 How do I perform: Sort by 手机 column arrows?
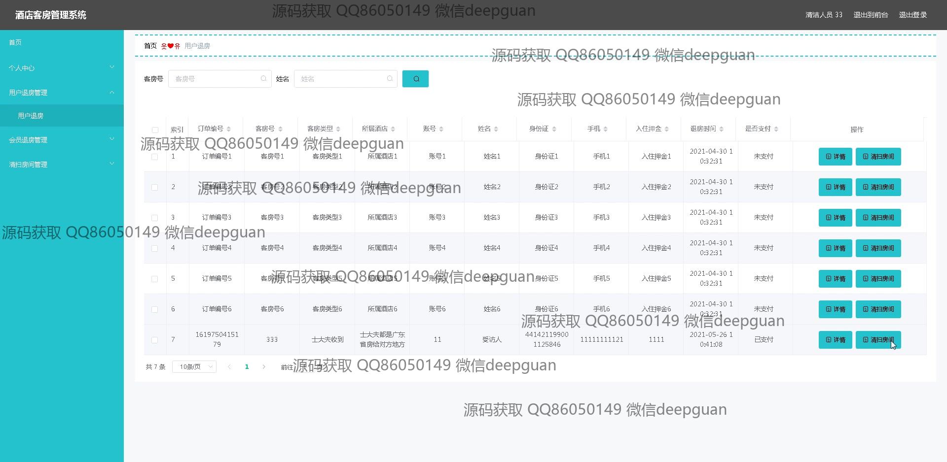[x=606, y=129]
